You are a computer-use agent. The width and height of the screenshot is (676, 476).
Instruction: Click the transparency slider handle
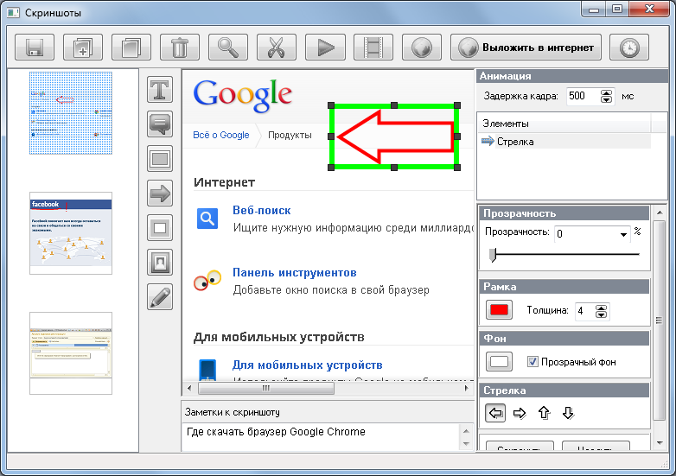pyautogui.click(x=493, y=255)
